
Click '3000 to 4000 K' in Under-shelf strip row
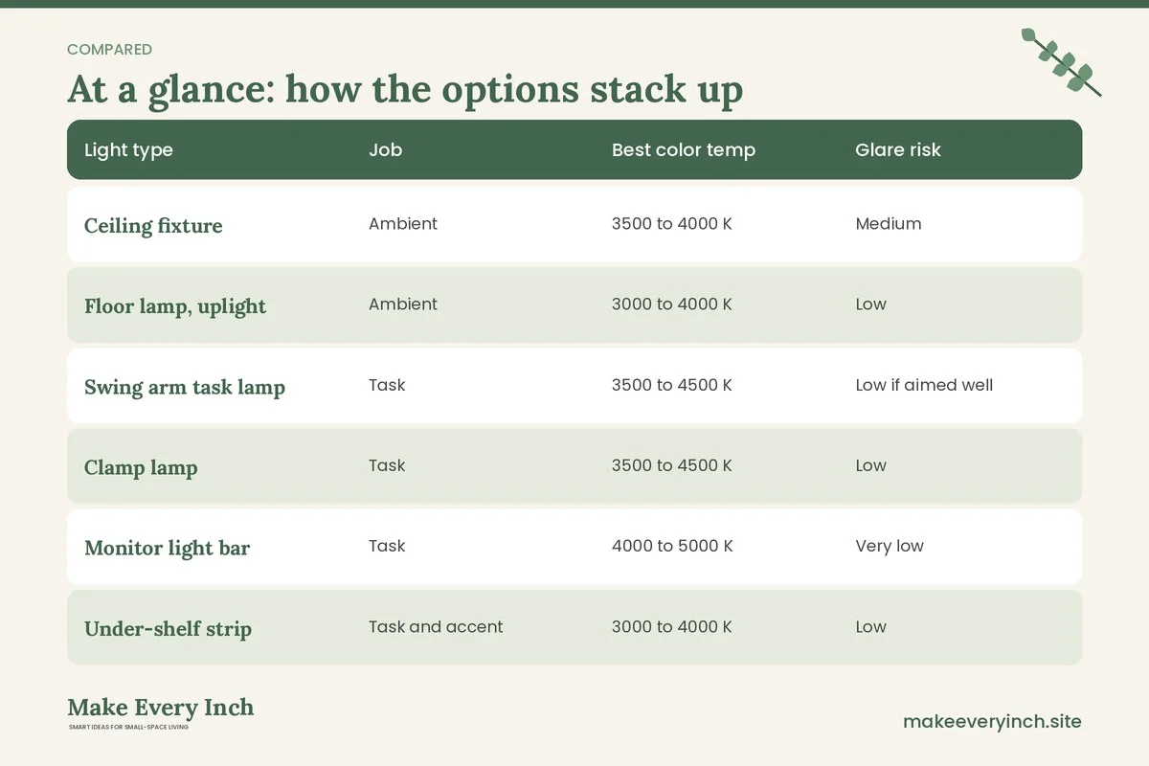pyautogui.click(x=672, y=627)
